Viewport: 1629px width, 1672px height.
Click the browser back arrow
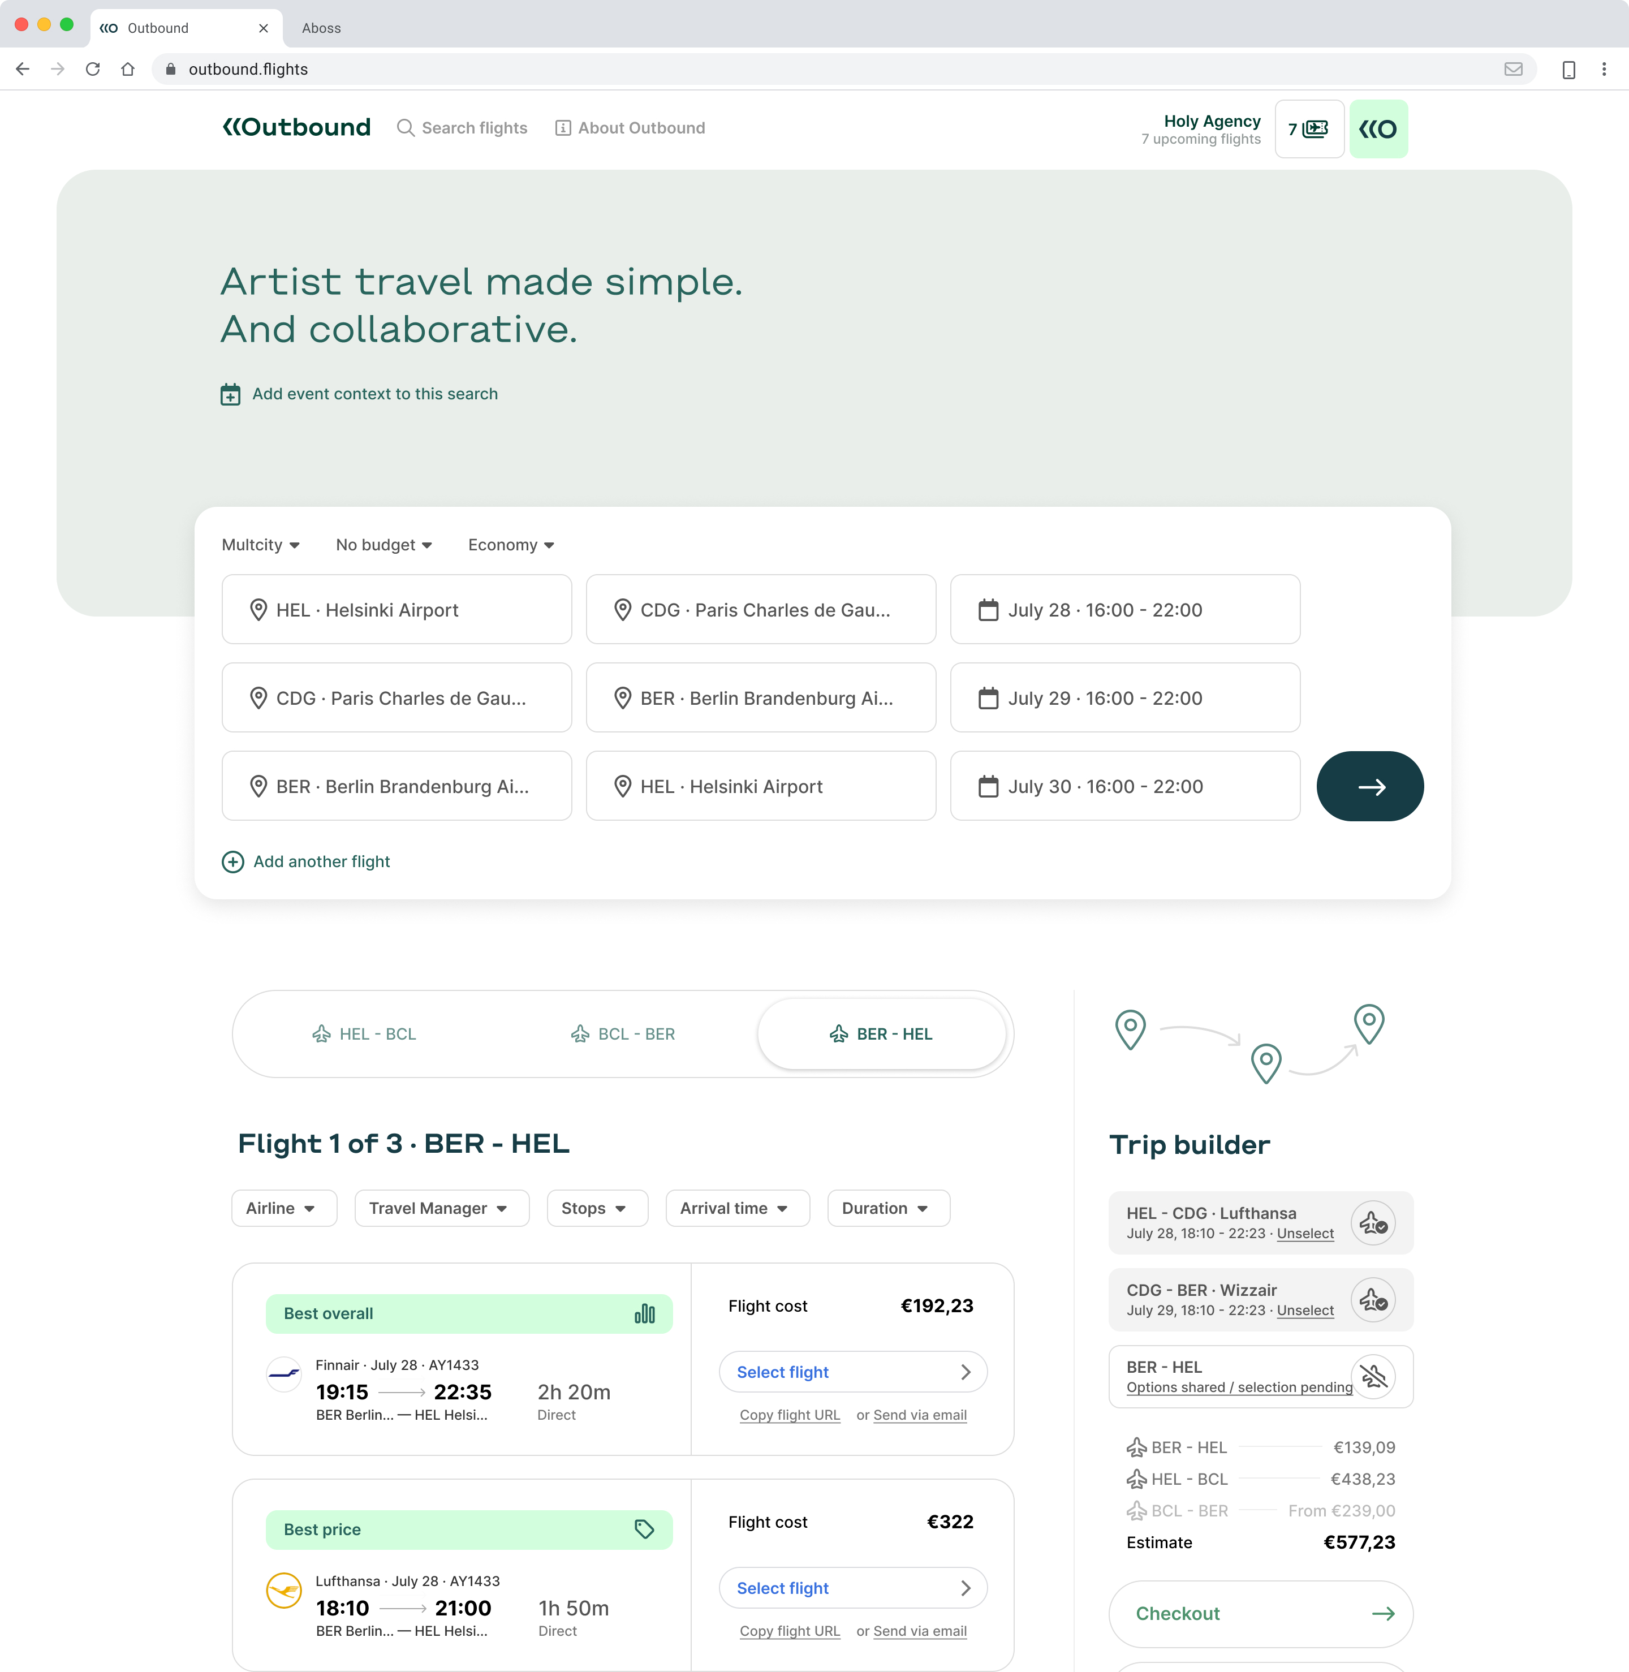tap(23, 70)
